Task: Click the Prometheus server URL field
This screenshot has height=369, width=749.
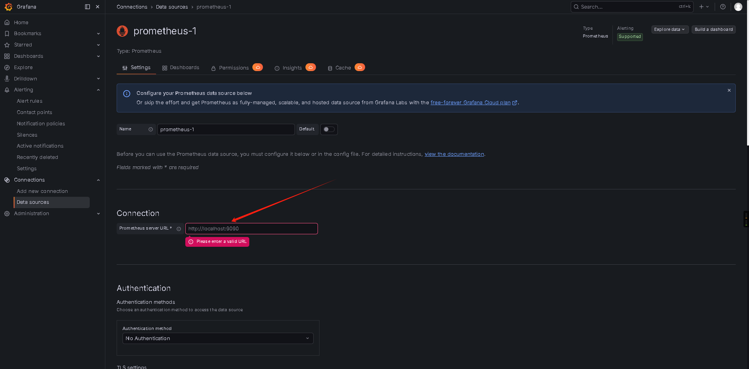Action: [252, 229]
